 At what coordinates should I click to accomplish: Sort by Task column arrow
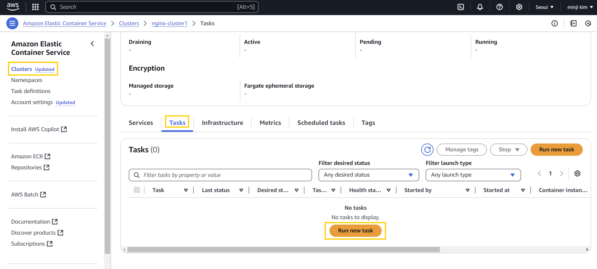coord(186,190)
